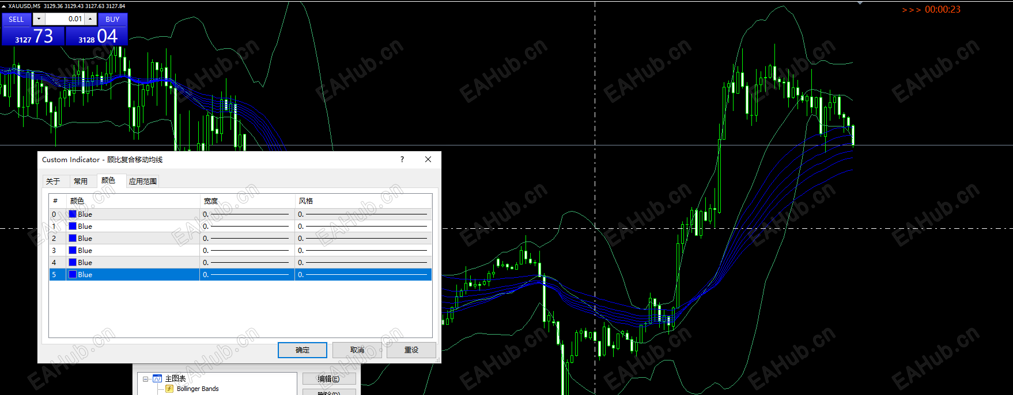
Task: Pick the Blue color swatch in row 4
Action: click(73, 262)
